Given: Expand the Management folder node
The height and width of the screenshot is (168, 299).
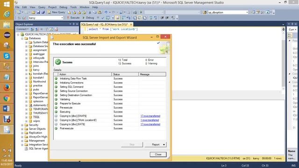Looking at the screenshot, I should pyautogui.click(x=22, y=141).
